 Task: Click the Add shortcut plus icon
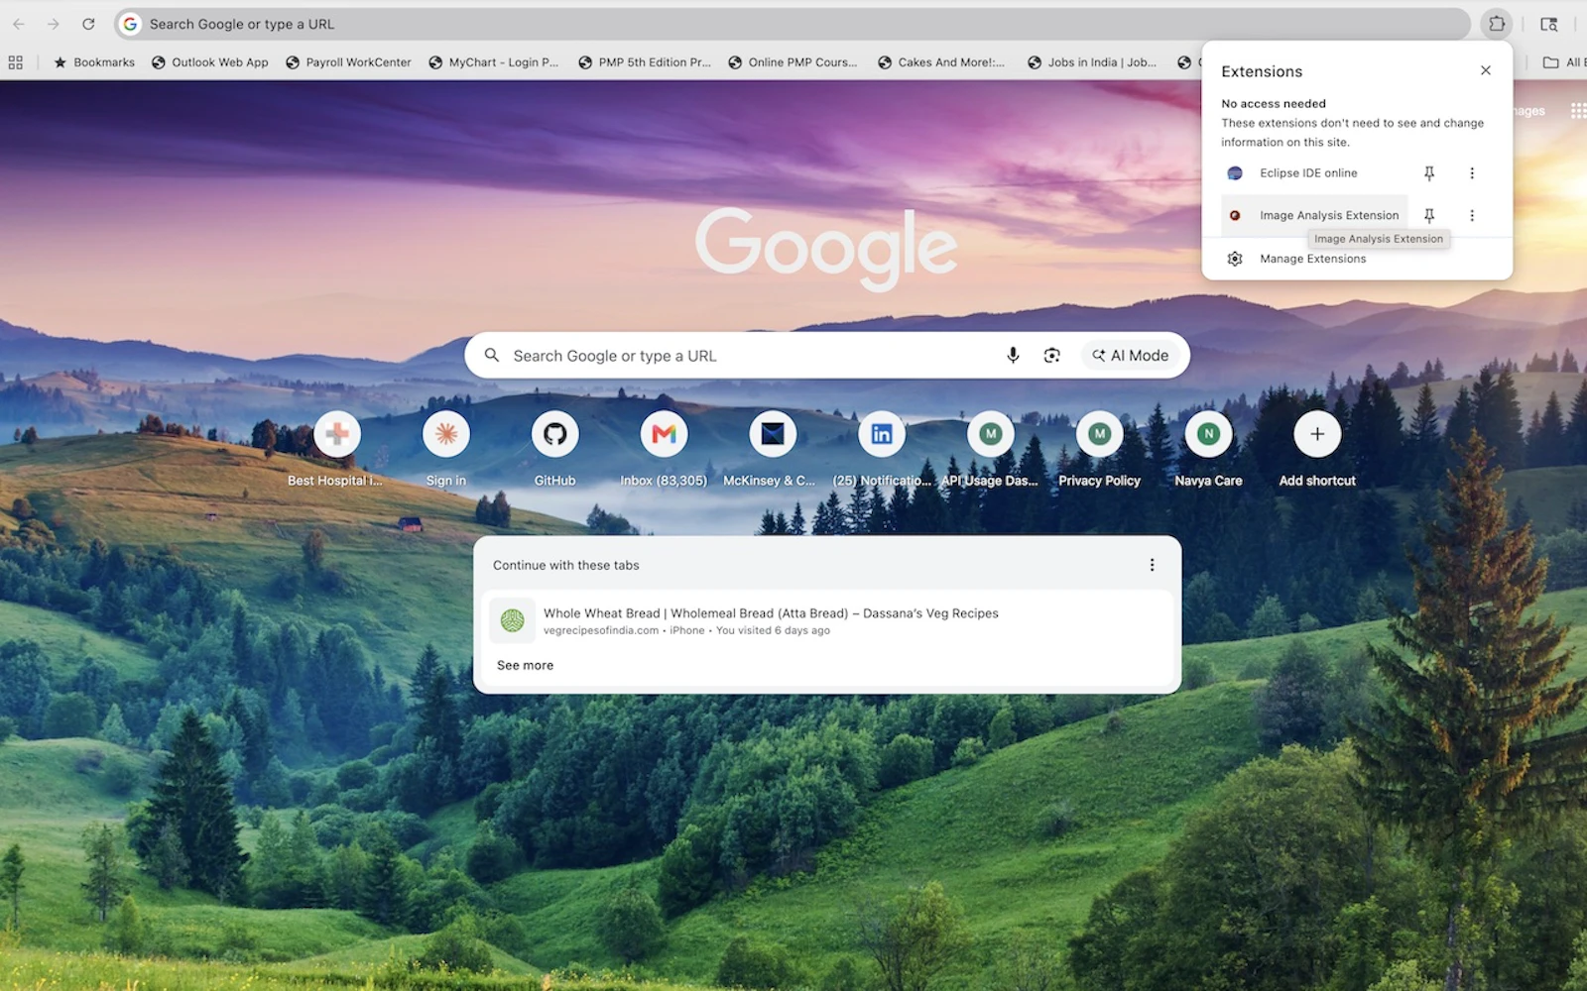[1317, 434]
